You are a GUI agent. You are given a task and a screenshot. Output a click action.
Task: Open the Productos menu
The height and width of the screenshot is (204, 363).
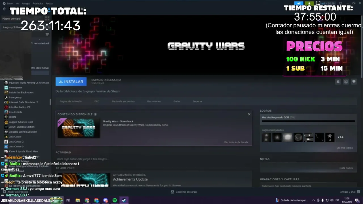38,3
